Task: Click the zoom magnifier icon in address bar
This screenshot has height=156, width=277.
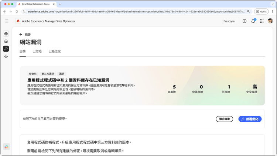Action: [x=249, y=11]
